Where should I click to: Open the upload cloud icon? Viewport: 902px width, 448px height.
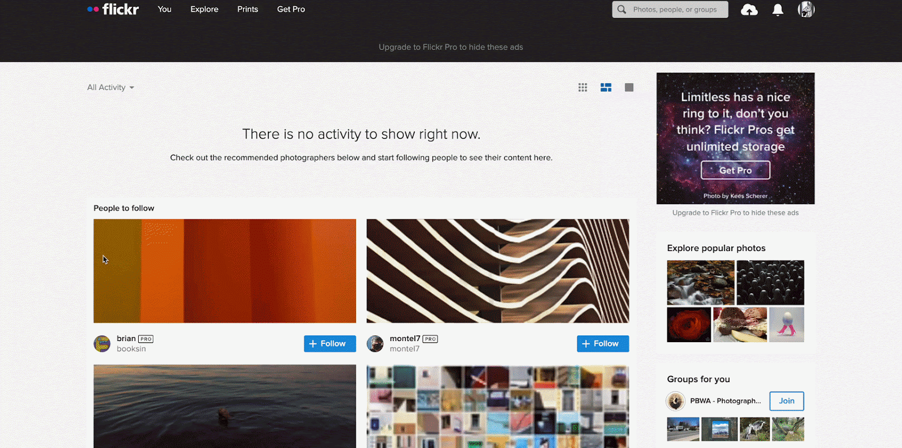(x=749, y=10)
